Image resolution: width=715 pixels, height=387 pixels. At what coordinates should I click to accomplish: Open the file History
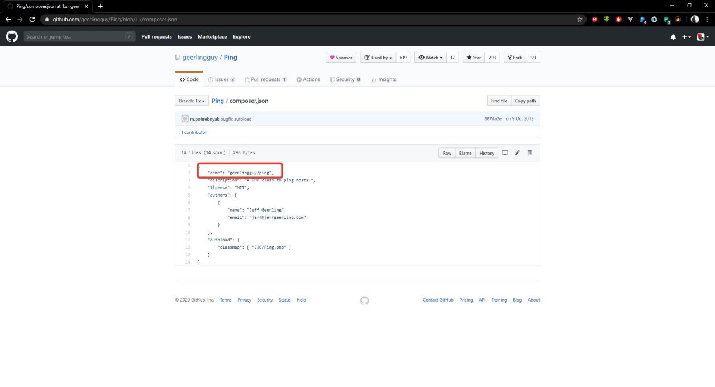point(487,153)
